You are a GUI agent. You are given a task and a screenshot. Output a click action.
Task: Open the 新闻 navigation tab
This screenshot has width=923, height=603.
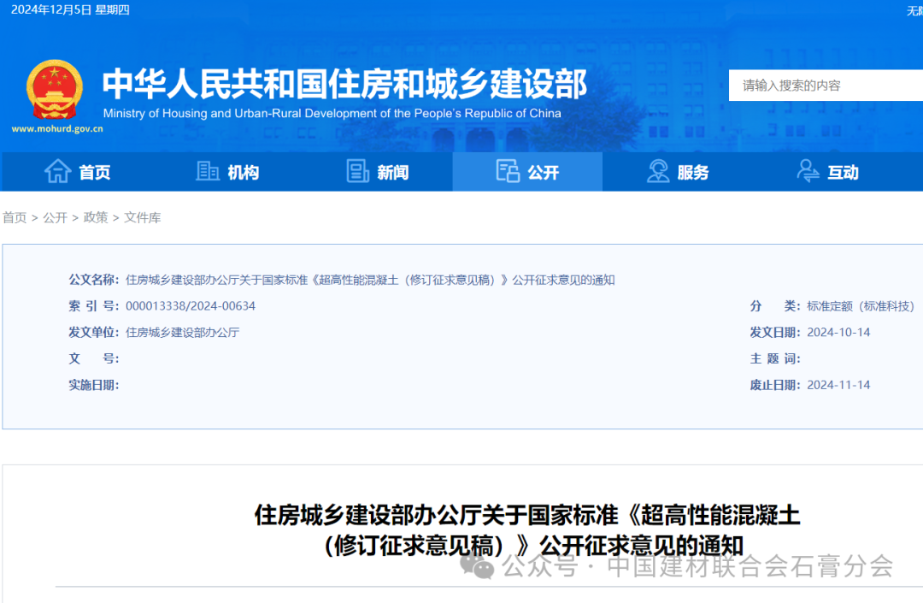pos(378,172)
